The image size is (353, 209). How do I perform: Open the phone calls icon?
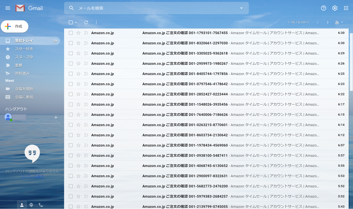point(41,205)
